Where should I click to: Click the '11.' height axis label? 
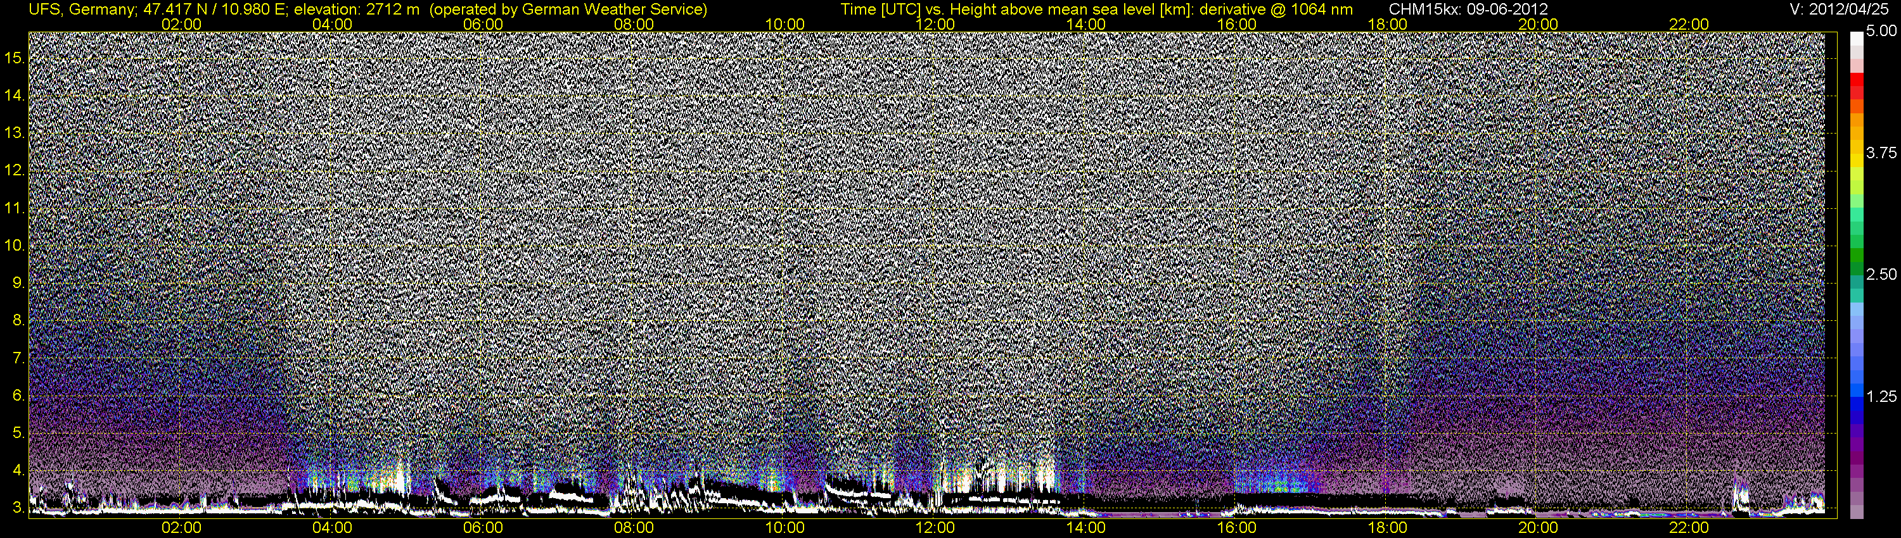click(x=15, y=209)
